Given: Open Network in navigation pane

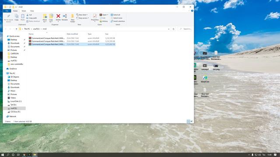Looking at the screenshot, I should [13, 116].
